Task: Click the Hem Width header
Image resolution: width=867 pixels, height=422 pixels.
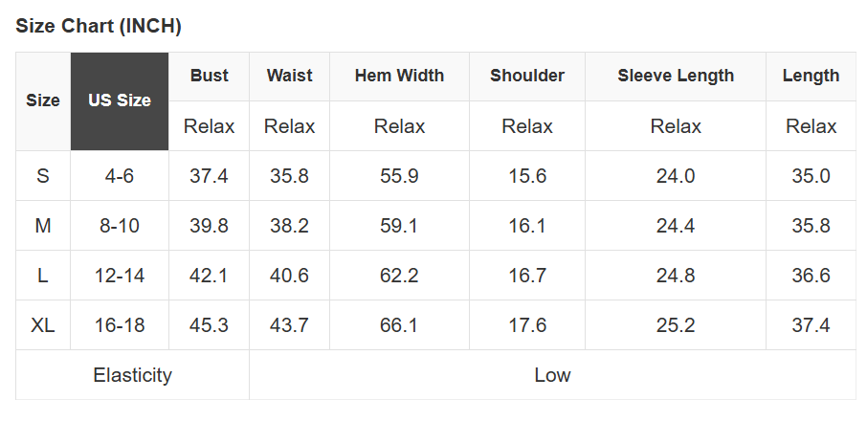Action: coord(399,76)
